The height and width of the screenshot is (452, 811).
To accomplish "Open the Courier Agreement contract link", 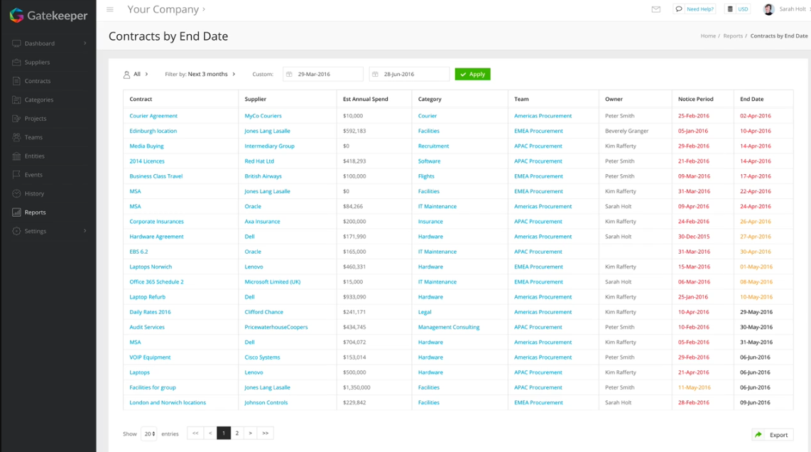I will (153, 116).
